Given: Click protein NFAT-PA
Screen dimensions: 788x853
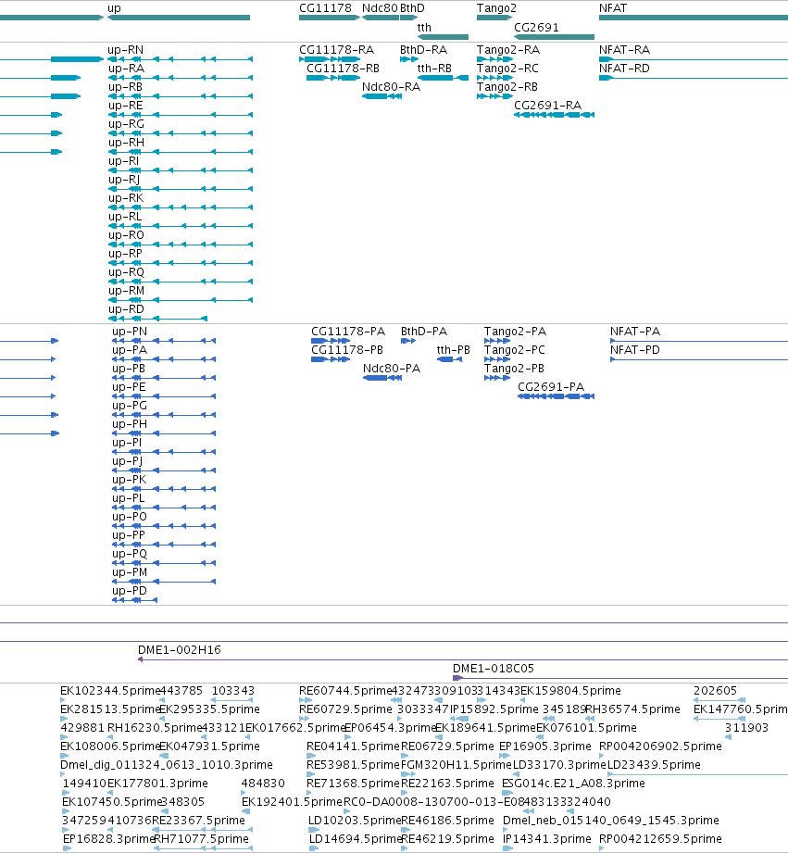Looking at the screenshot, I should click(635, 332).
